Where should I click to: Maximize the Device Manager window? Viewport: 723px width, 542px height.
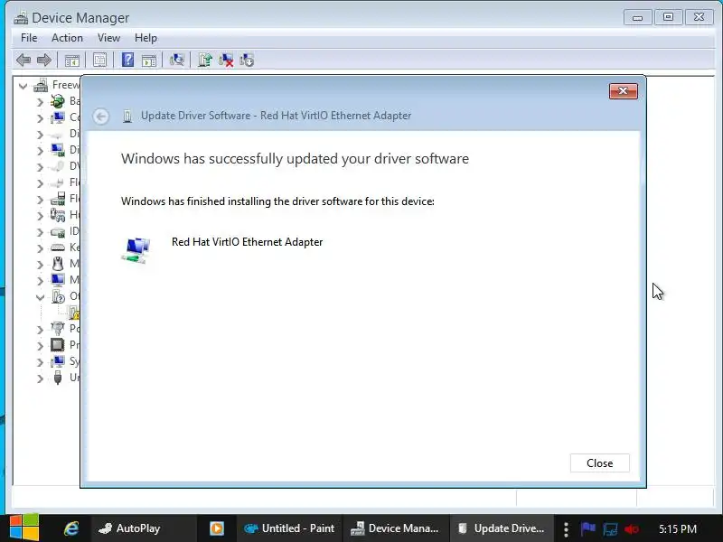(668, 17)
